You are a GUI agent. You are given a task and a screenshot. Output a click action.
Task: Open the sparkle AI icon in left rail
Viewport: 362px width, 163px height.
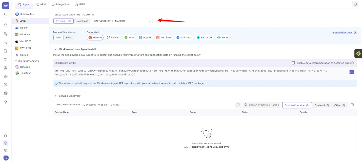pyautogui.click(x=6, y=102)
